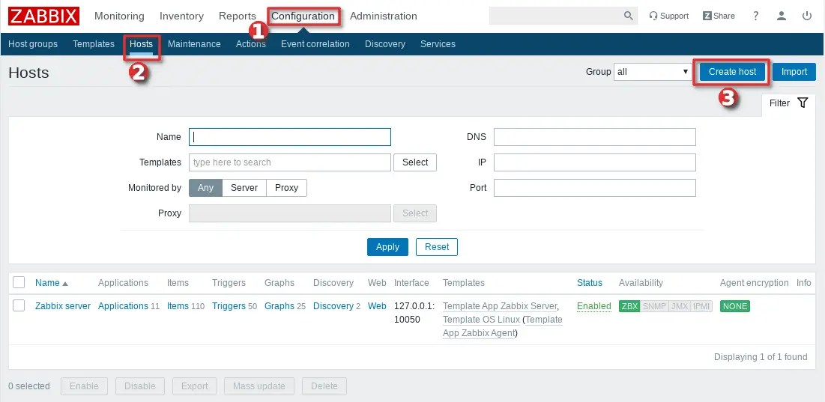
Task: Click the Zabbix logo
Action: coord(43,16)
